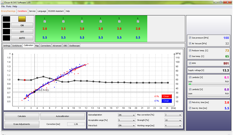Click the multiplier curve point at 5 ms
233x135 pixels.
tap(43, 77)
